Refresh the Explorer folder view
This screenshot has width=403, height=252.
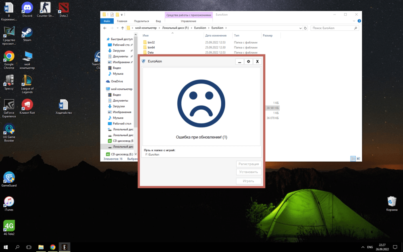coord(305,28)
